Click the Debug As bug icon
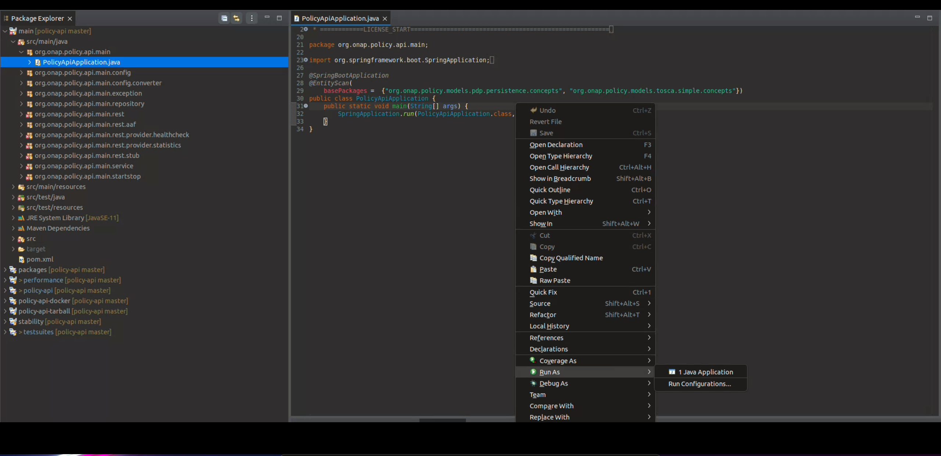Viewport: 941px width, 456px height. (533, 383)
